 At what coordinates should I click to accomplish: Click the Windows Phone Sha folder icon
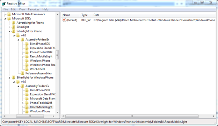click(x=27, y=65)
